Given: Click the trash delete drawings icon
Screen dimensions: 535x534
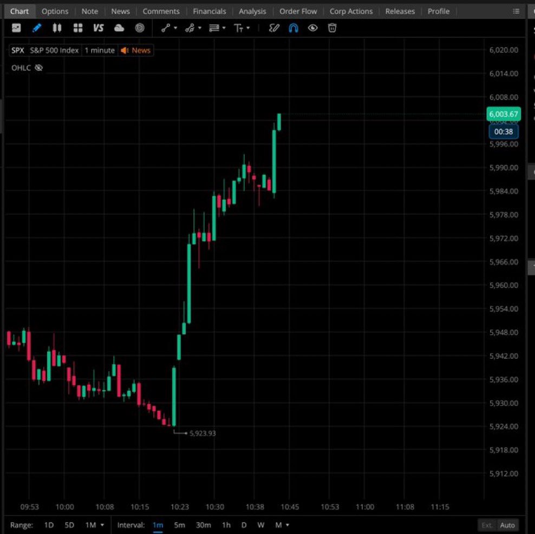Looking at the screenshot, I should (x=332, y=28).
